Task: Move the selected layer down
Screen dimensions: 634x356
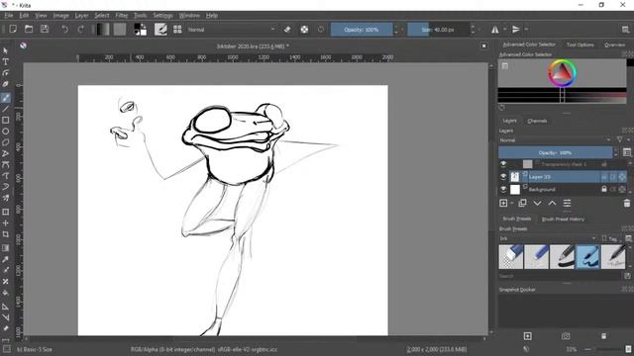Action: pyautogui.click(x=537, y=203)
